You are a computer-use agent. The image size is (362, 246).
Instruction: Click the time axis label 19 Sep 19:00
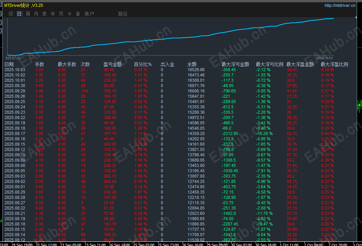pyautogui.click(x=22, y=244)
